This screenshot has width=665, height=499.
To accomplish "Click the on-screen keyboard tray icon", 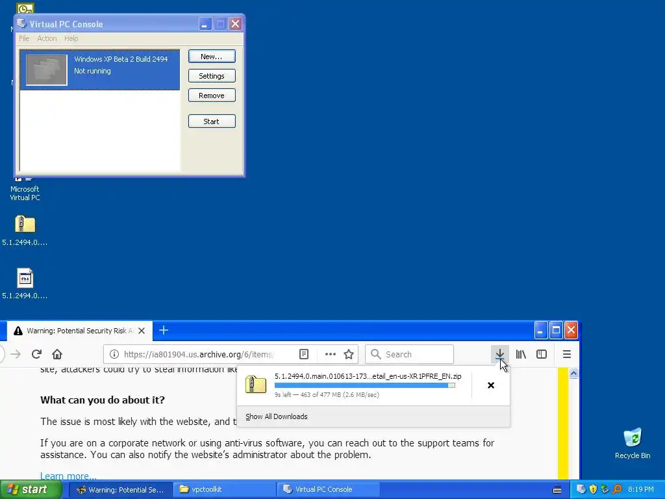I will click(557, 490).
